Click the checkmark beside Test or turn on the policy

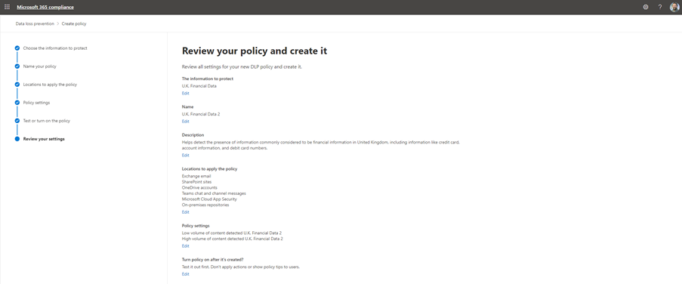coord(17,121)
